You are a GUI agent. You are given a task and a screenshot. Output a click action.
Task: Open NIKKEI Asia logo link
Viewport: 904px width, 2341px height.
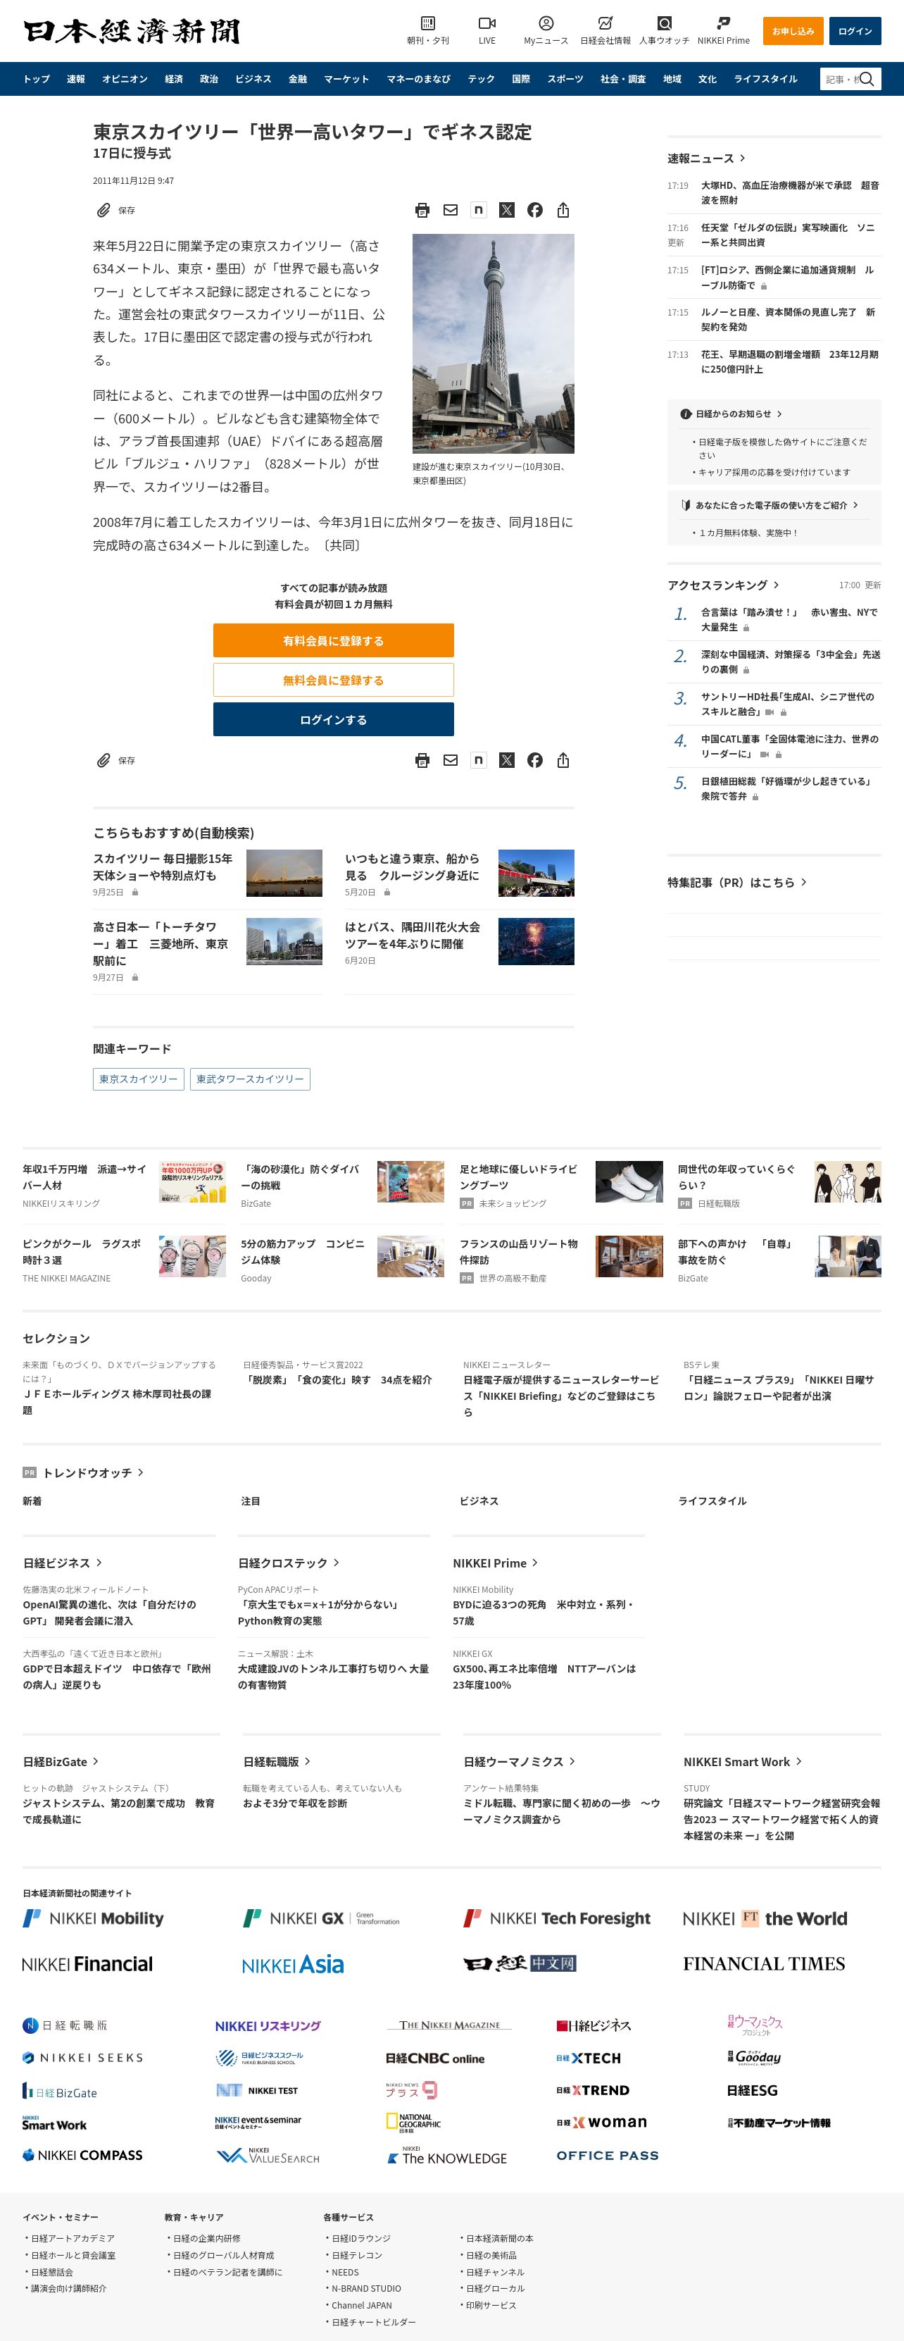[x=293, y=1964]
